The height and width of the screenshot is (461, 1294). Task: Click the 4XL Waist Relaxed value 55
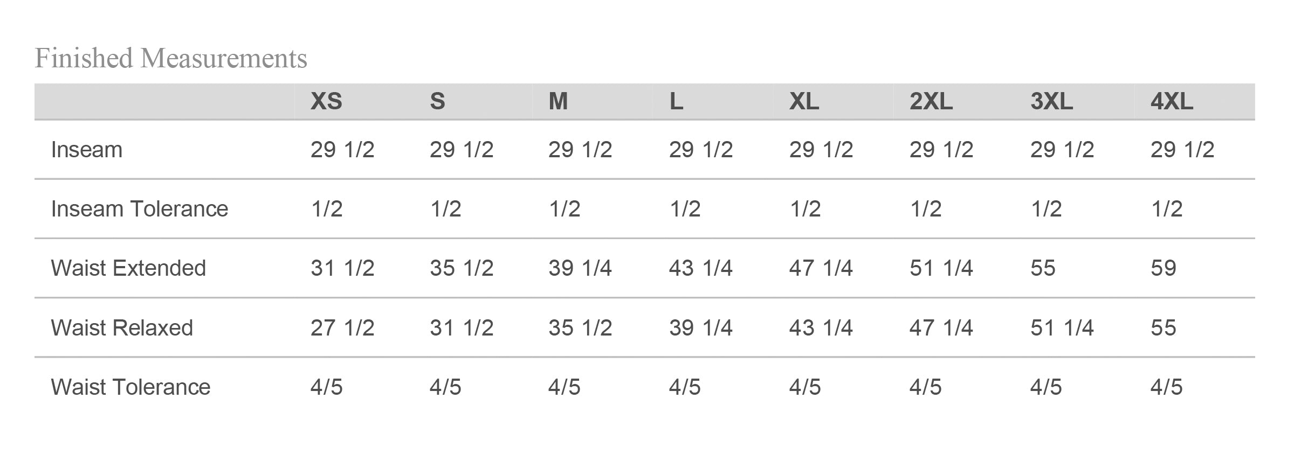pos(1163,328)
